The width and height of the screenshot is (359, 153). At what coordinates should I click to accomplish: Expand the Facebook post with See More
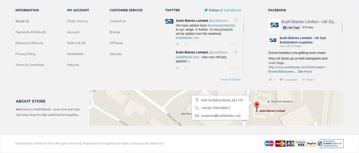(x=305, y=72)
